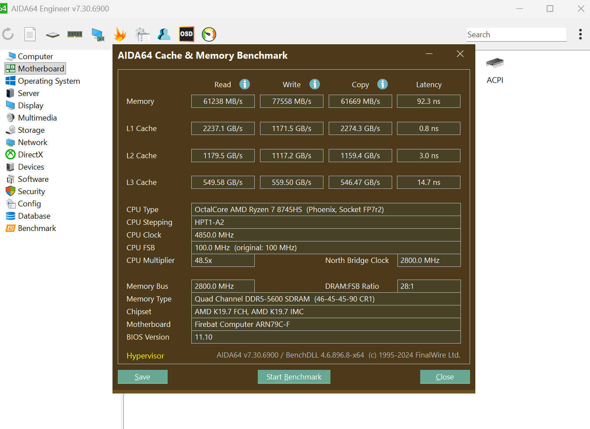The image size is (590, 429).
Task: Click the memory module toolbar icon
Action: (x=75, y=34)
